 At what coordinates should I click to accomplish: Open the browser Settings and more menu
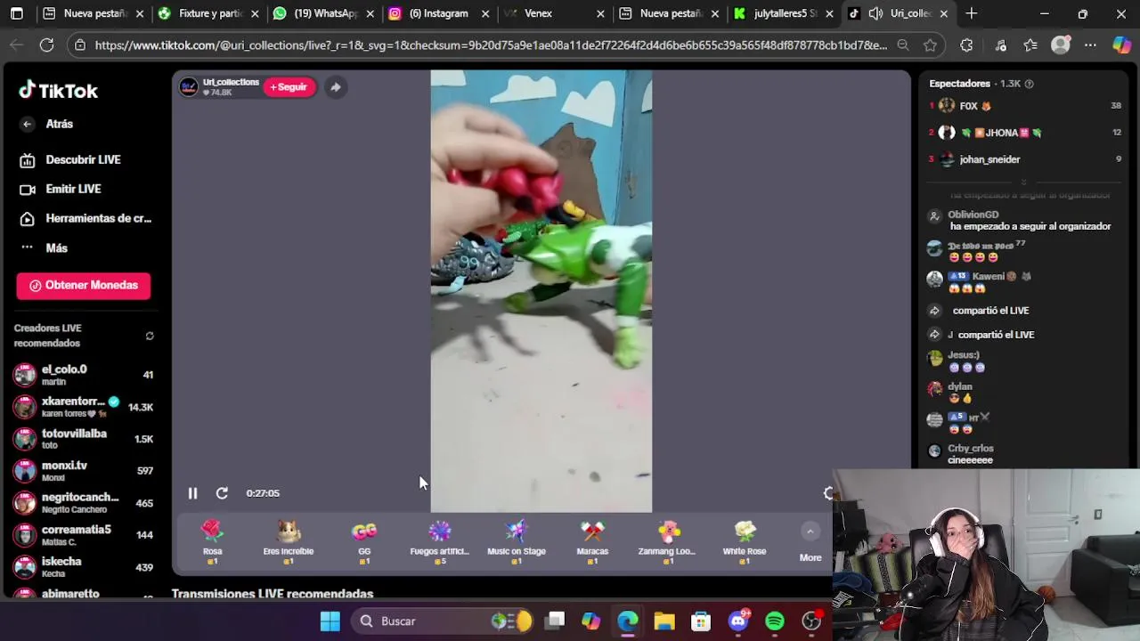tap(1090, 45)
